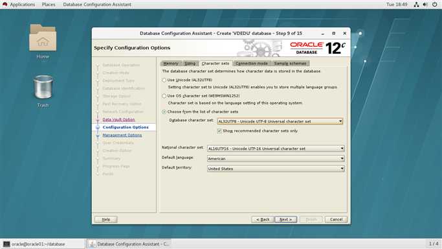Open the Places menu
Image resolution: width=442 pixels, height=249 pixels.
tap(49, 5)
